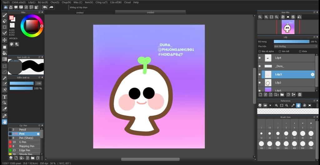This screenshot has width=320, height=165.
Task: Click the Redo arrow in top toolbar
Action: [51, 7]
